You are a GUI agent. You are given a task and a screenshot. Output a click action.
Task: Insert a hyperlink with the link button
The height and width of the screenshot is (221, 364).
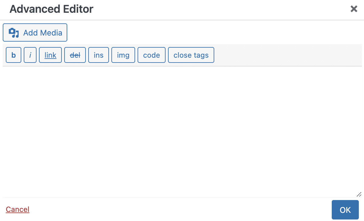[51, 55]
